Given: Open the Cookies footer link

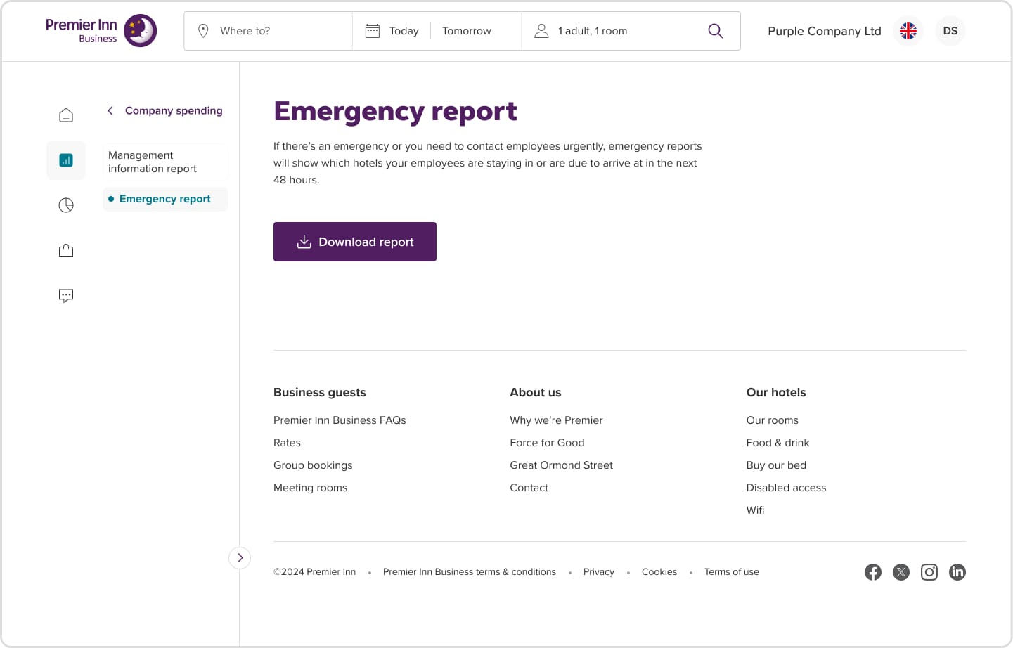Looking at the screenshot, I should point(659,572).
